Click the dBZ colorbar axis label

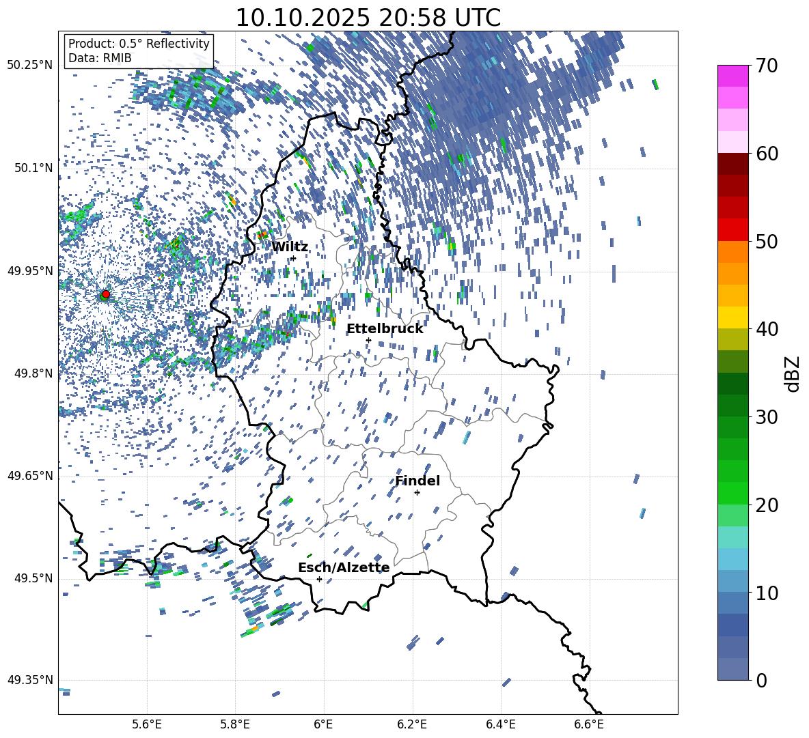(x=793, y=373)
